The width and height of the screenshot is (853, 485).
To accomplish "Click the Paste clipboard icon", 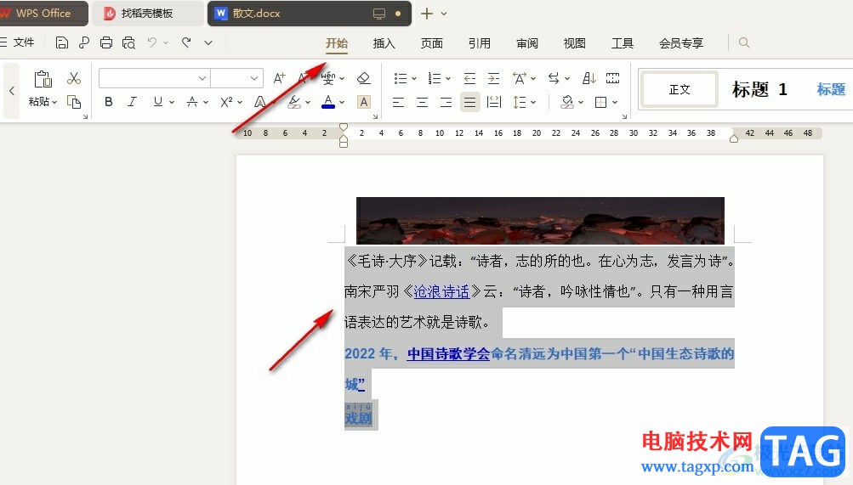I will pos(43,79).
